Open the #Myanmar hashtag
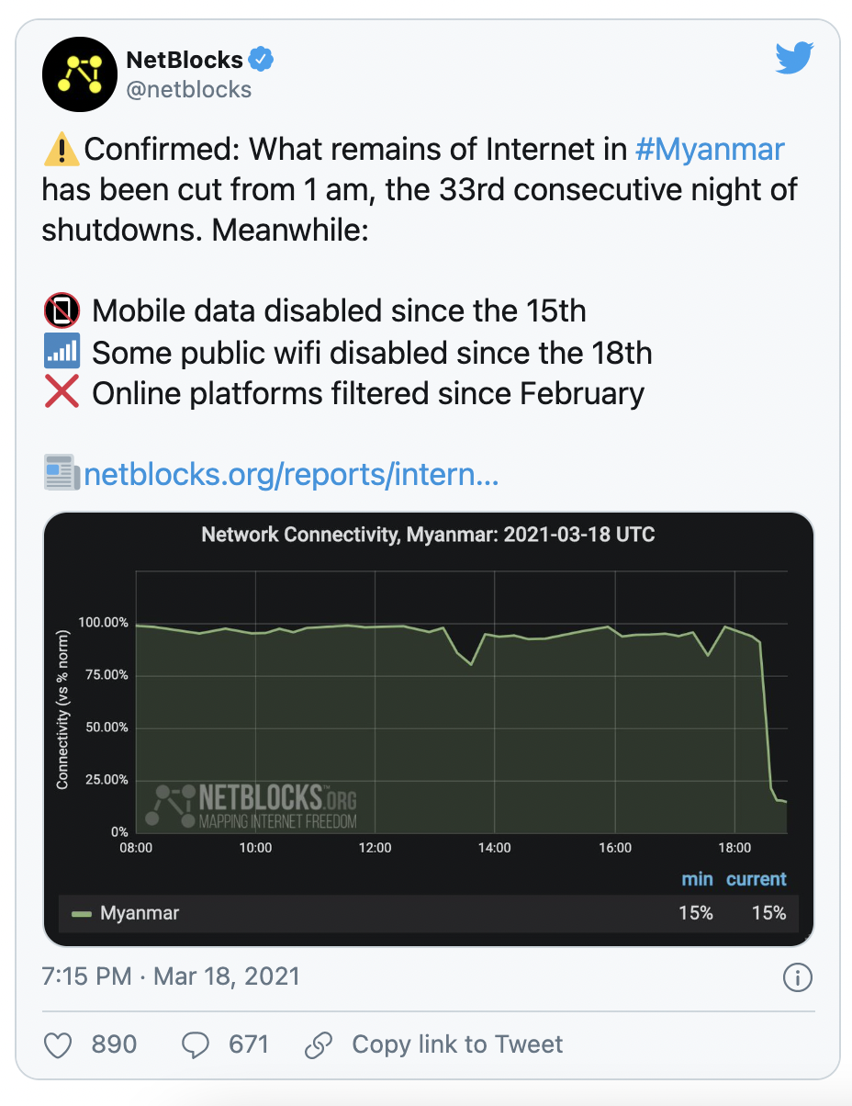This screenshot has height=1106, width=852. point(711,149)
